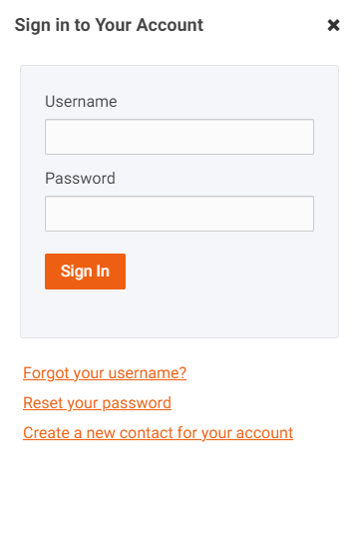Follow the Reset your password link
Screen dimensions: 359x549
(97, 403)
